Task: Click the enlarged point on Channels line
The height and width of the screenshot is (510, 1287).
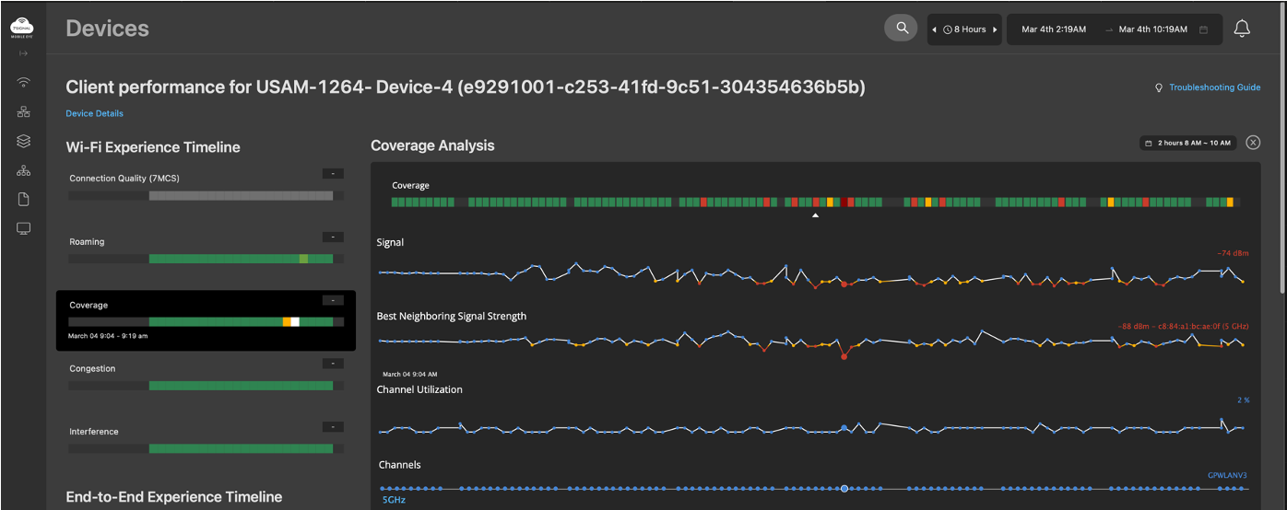Action: (844, 488)
